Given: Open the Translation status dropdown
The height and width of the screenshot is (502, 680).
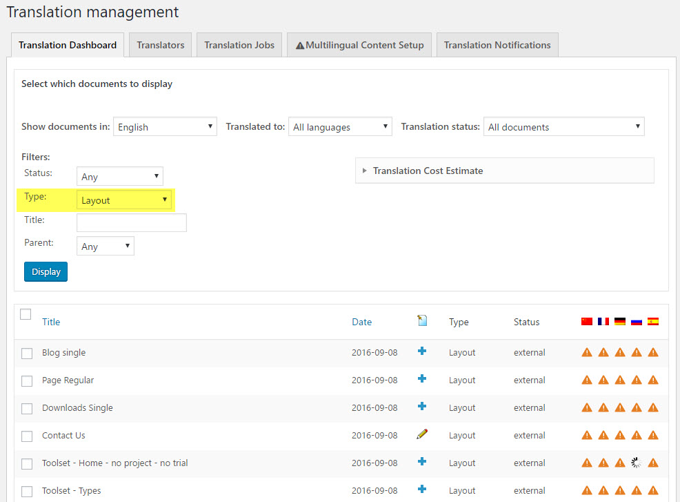Looking at the screenshot, I should point(563,127).
